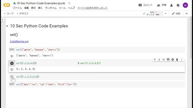Click the output icon beside {1, 2, 3, 4, 5}
Image resolution: width=193 pixels, height=108 pixels.
click(x=12, y=69)
